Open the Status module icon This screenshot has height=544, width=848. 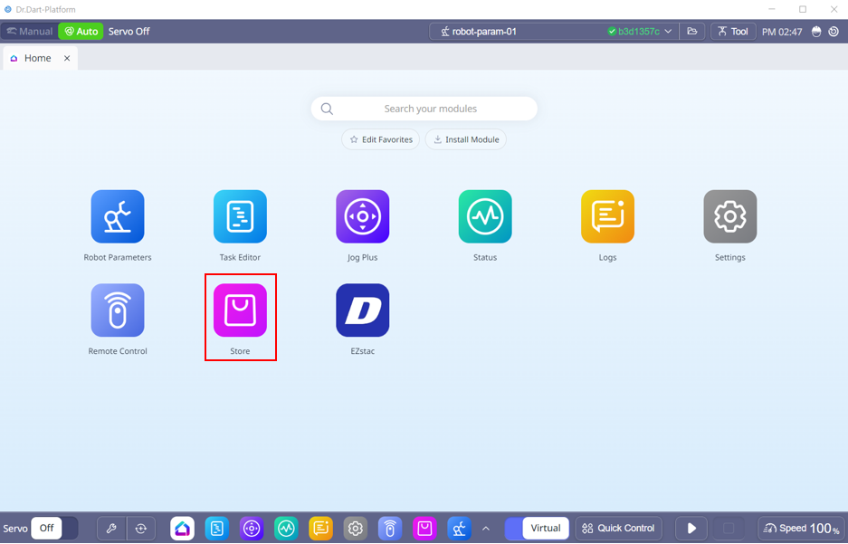(485, 217)
